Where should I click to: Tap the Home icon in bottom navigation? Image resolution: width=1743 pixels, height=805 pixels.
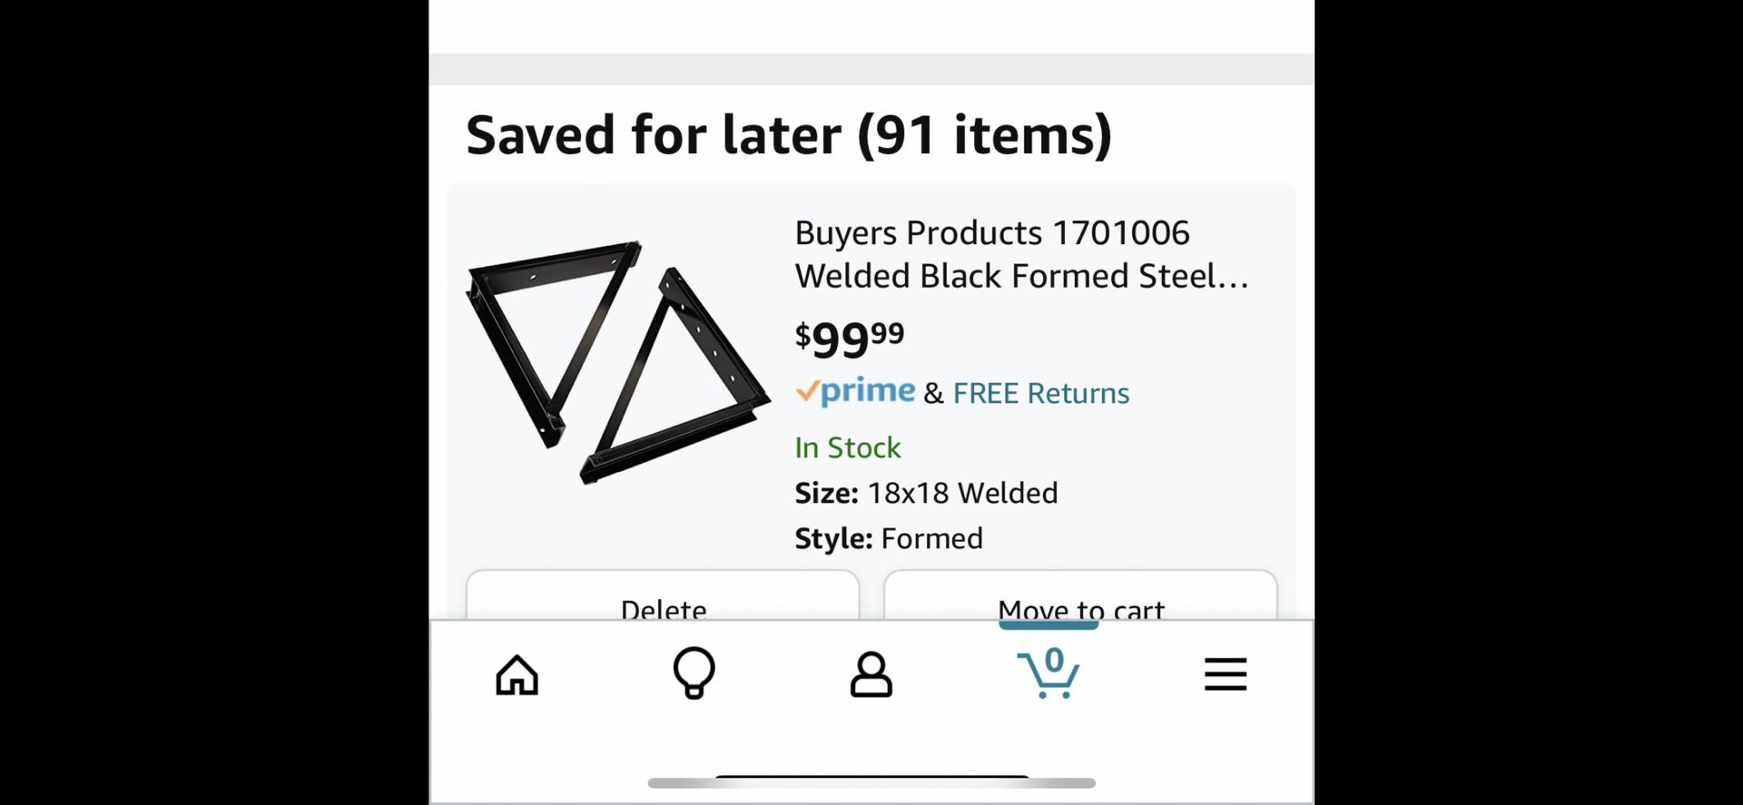click(x=517, y=675)
